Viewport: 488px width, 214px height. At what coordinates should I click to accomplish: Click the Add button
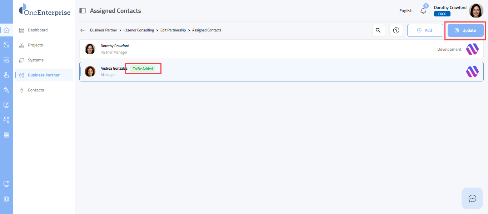(425, 30)
